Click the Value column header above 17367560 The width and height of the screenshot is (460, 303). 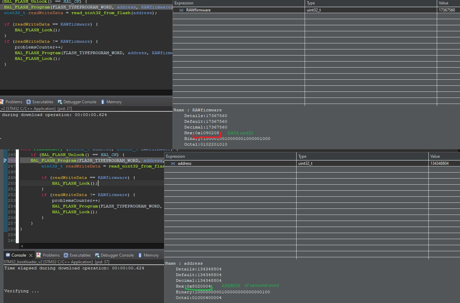[449, 3]
